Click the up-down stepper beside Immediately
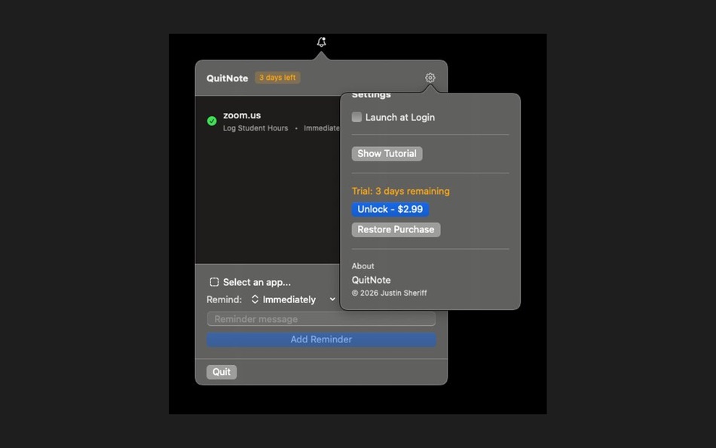 coord(255,299)
